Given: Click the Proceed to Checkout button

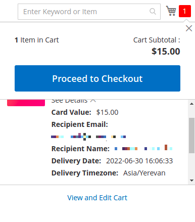Looking at the screenshot, I should tap(97, 78).
